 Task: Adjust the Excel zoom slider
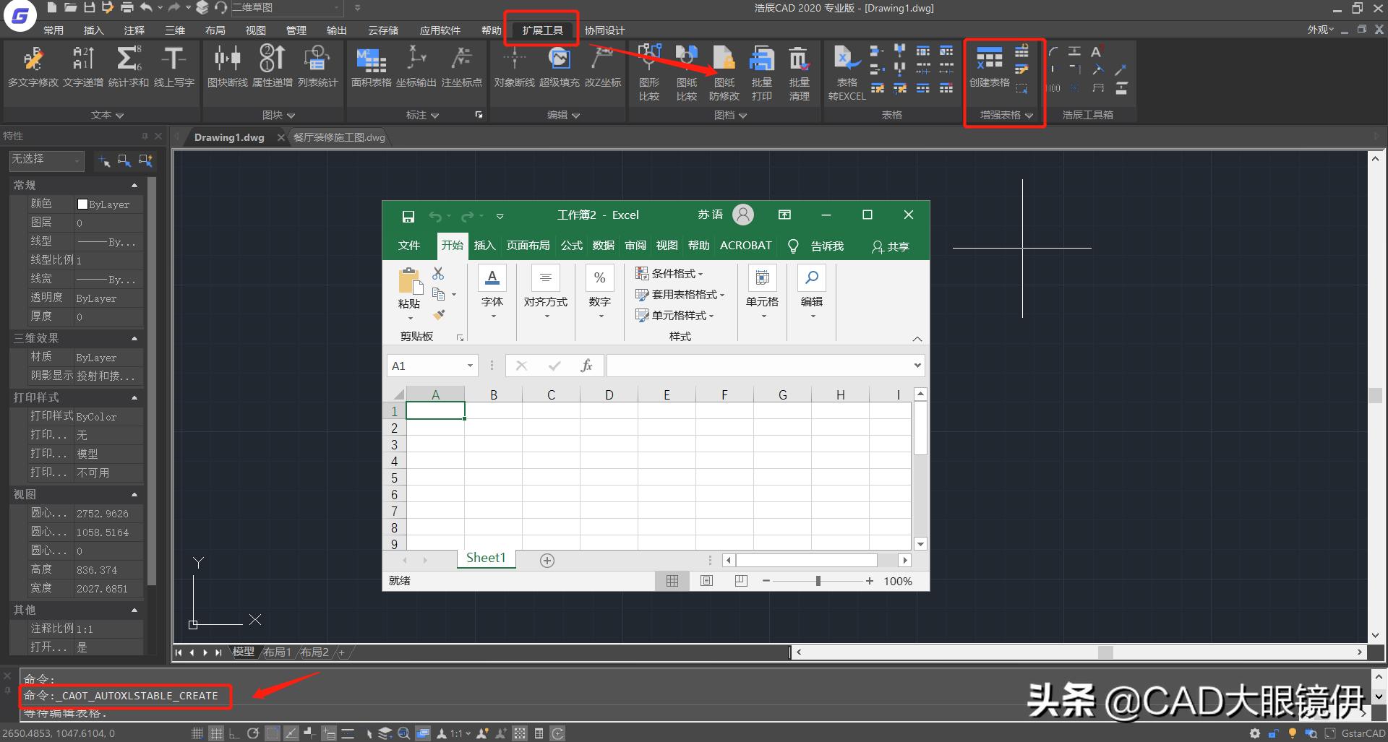[x=818, y=580]
